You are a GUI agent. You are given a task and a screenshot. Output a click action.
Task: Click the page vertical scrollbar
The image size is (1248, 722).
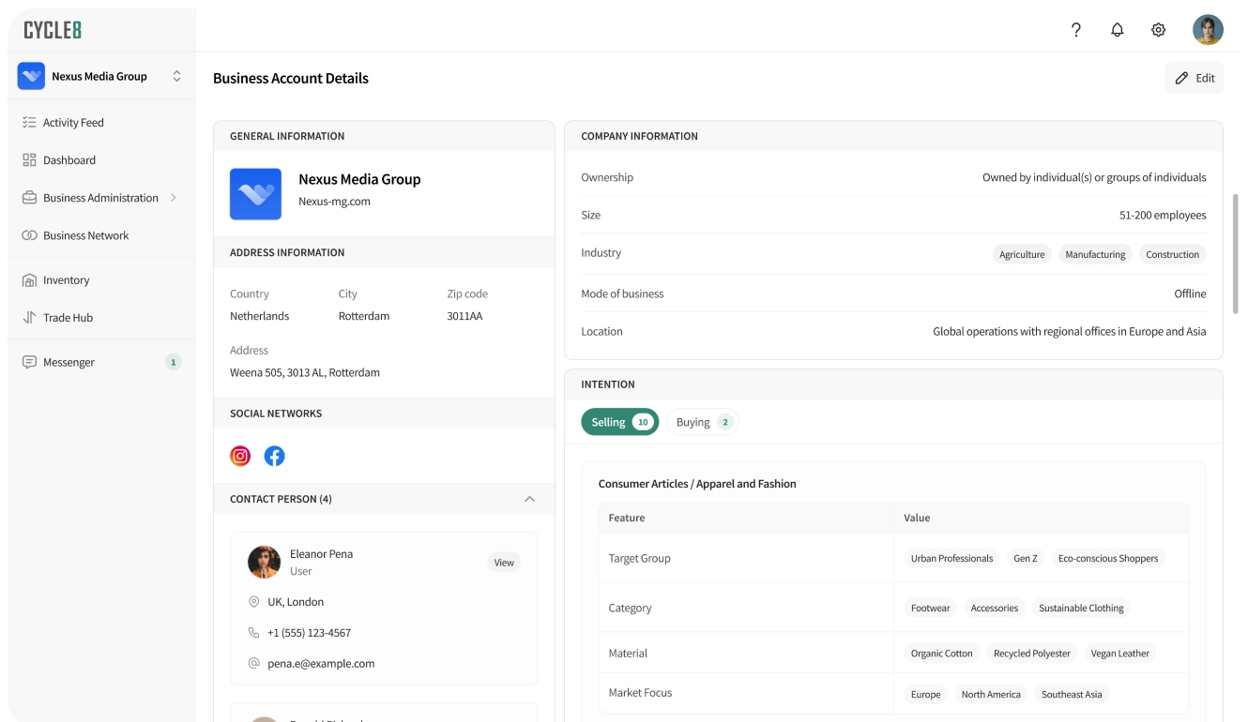coord(1235,253)
